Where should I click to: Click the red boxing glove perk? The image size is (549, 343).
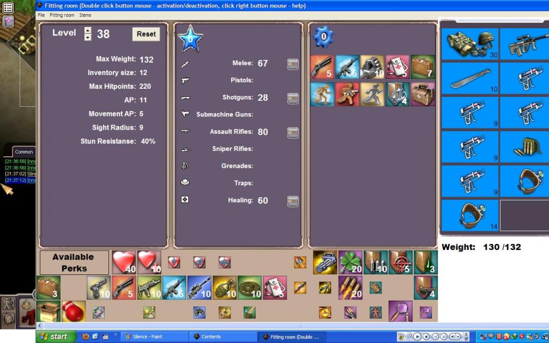point(74,312)
